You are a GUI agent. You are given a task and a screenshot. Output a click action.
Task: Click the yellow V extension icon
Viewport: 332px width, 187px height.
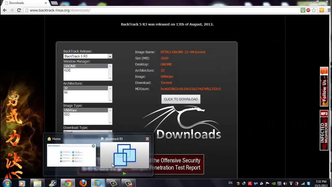coord(322,10)
